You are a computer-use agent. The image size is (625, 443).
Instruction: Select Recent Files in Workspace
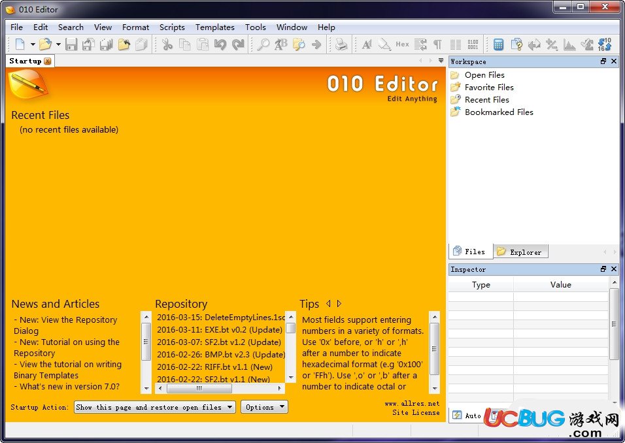pos(486,99)
